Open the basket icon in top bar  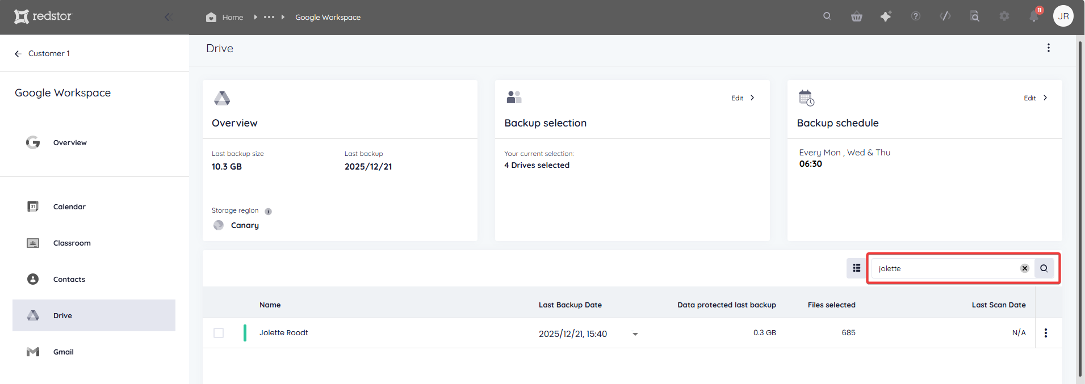856,16
